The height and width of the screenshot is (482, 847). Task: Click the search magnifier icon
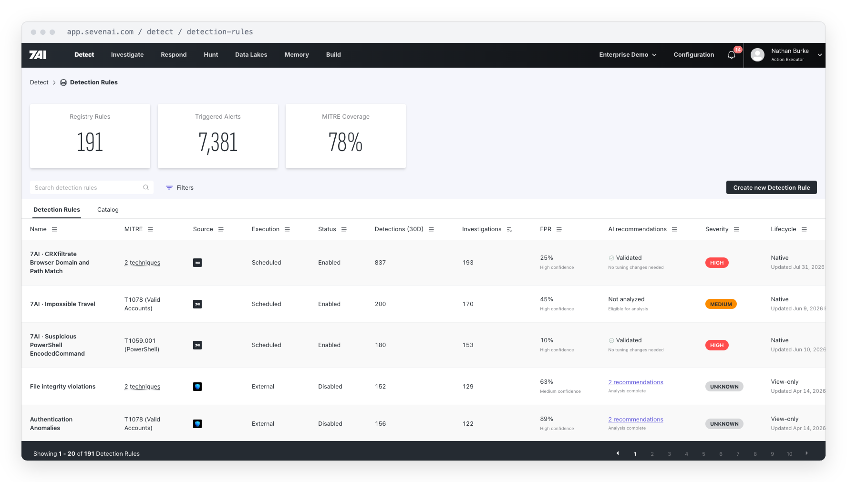pos(146,187)
